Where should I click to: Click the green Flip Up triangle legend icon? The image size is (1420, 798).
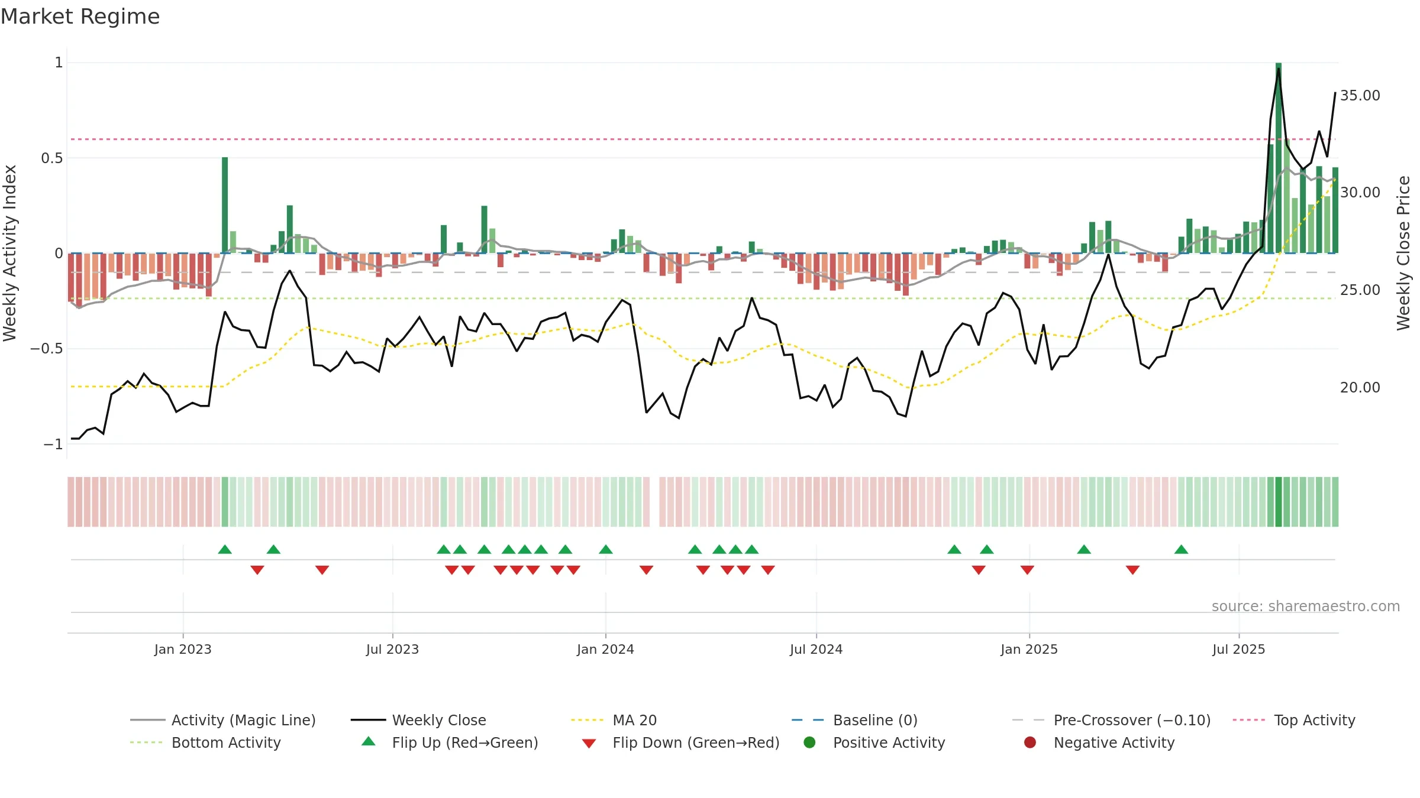[369, 741]
